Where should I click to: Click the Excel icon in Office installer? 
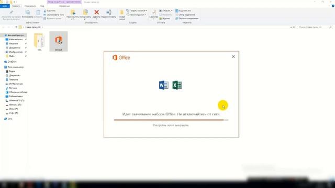pos(177,85)
